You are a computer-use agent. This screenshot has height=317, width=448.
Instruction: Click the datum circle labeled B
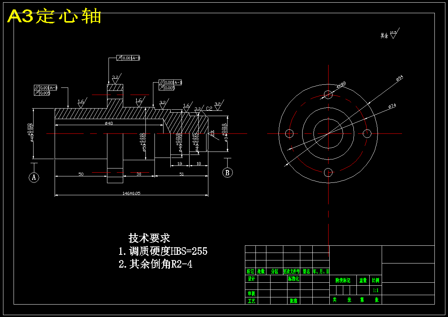pos(228,172)
